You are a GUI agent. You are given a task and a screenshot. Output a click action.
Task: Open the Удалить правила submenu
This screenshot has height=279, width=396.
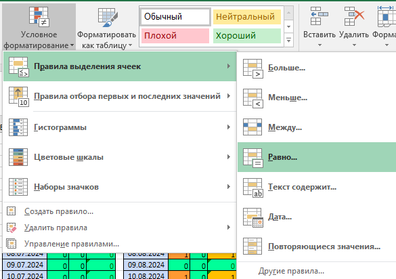(x=120, y=228)
